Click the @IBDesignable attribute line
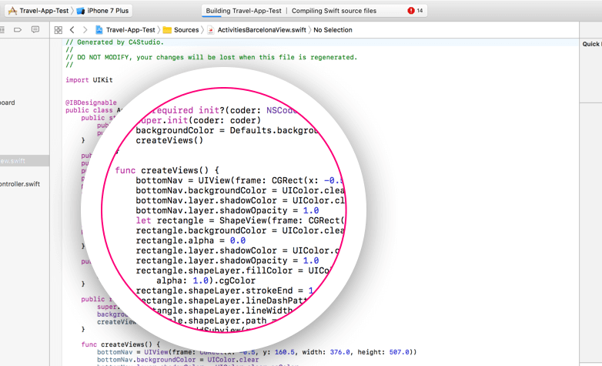602x366 pixels. [91, 102]
